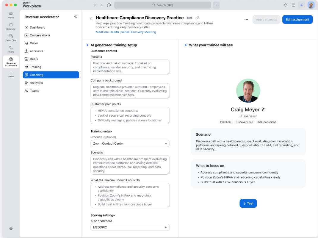Open MedCore Health Initial Discovery Meeting link

point(126,32)
